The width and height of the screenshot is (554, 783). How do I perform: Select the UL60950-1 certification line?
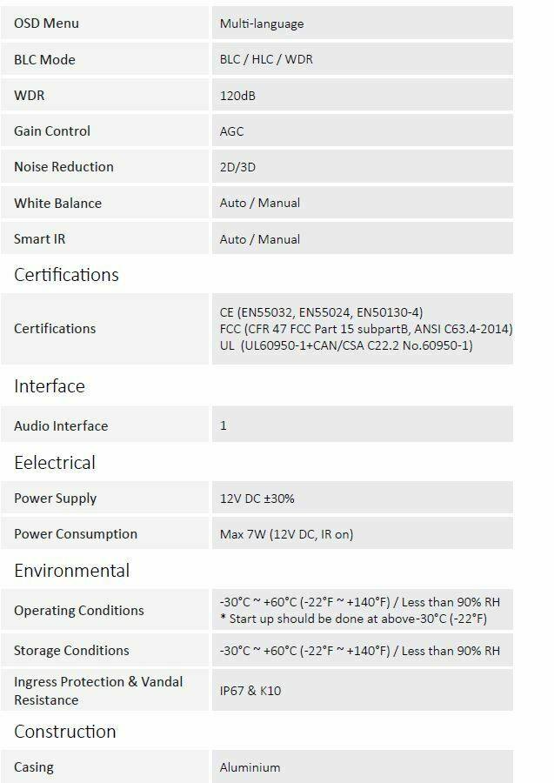(346, 345)
